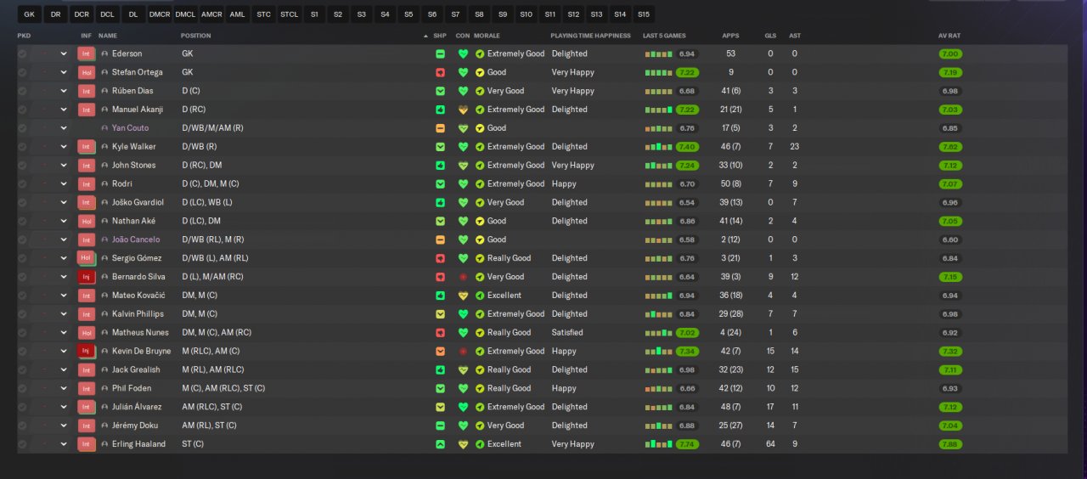Select the DMCR position slot

[159, 14]
